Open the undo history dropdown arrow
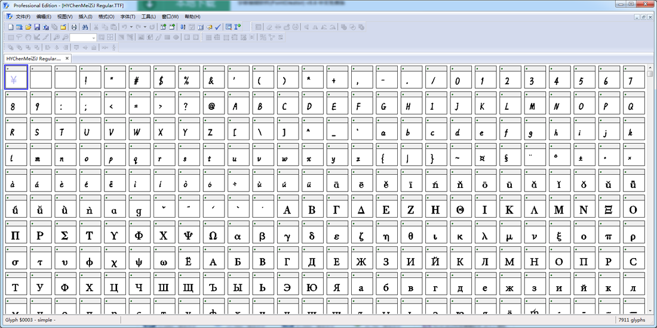 coord(131,27)
